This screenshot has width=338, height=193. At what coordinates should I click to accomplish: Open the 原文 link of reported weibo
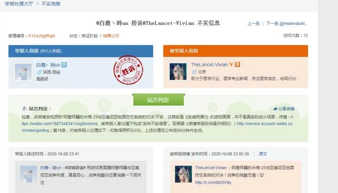[x=263, y=154]
